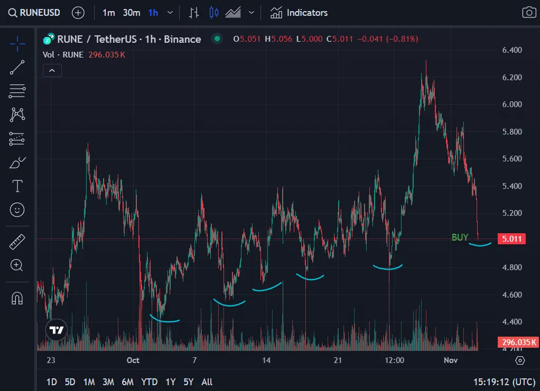
Task: Set date range to 1D
Action: [52, 382]
